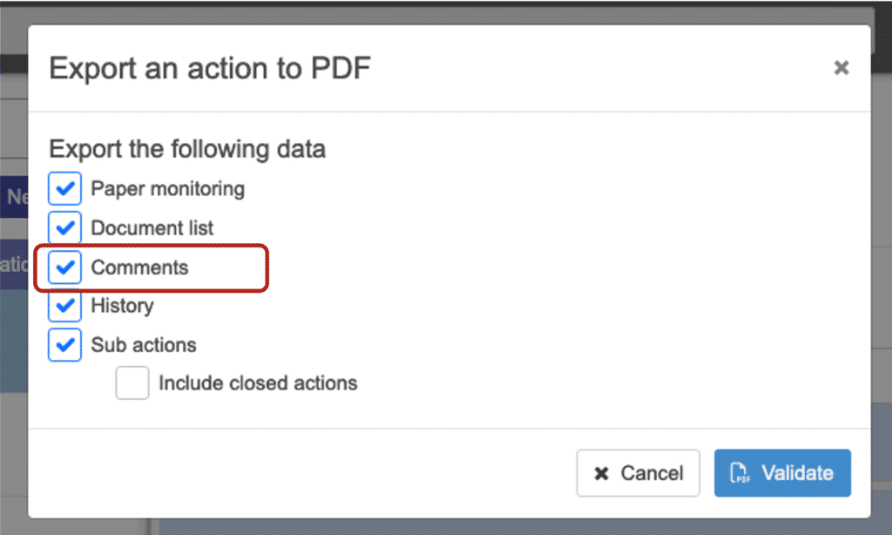The width and height of the screenshot is (892, 535).
Task: Click the dark blue button behind dialog
Action: [14, 197]
